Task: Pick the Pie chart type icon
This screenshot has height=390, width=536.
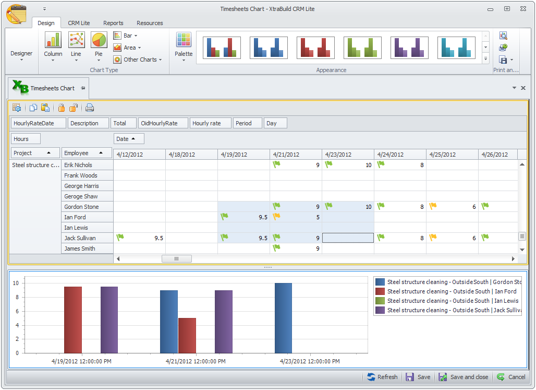Action: click(99, 41)
